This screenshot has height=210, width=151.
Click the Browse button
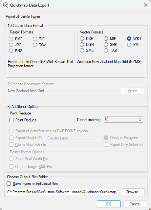(133, 192)
